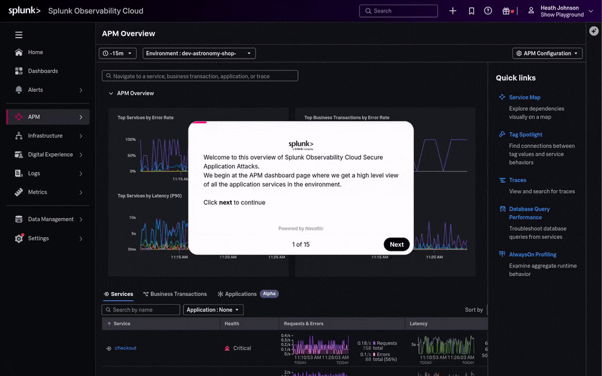602x376 pixels.
Task: Open the Application: None dropdown
Action: click(x=213, y=310)
